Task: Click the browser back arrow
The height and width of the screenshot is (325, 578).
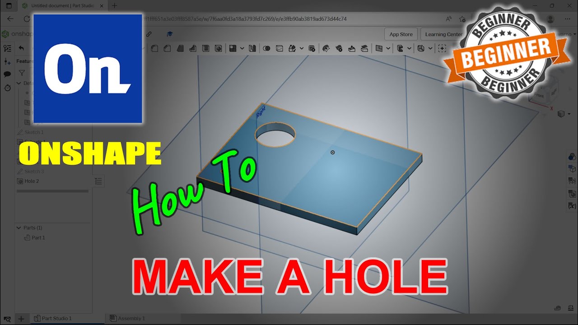Action: pos(10,19)
